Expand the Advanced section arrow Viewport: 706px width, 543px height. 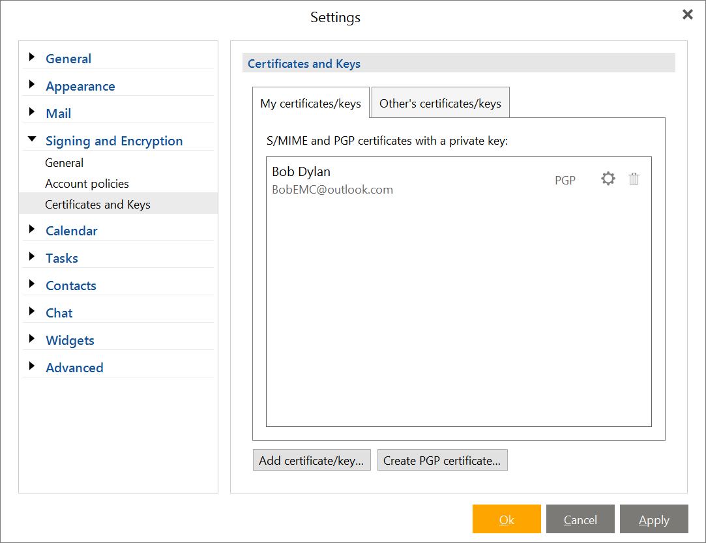(31, 366)
